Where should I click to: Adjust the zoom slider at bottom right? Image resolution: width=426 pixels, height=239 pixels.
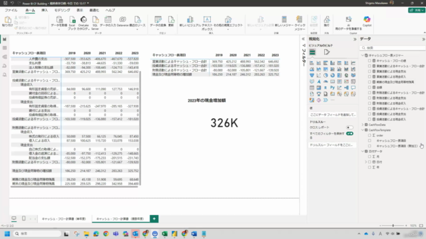point(393,226)
